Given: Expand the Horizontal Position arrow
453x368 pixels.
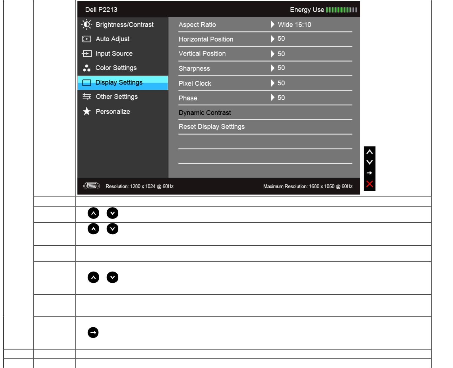Looking at the screenshot, I should pyautogui.click(x=272, y=39).
